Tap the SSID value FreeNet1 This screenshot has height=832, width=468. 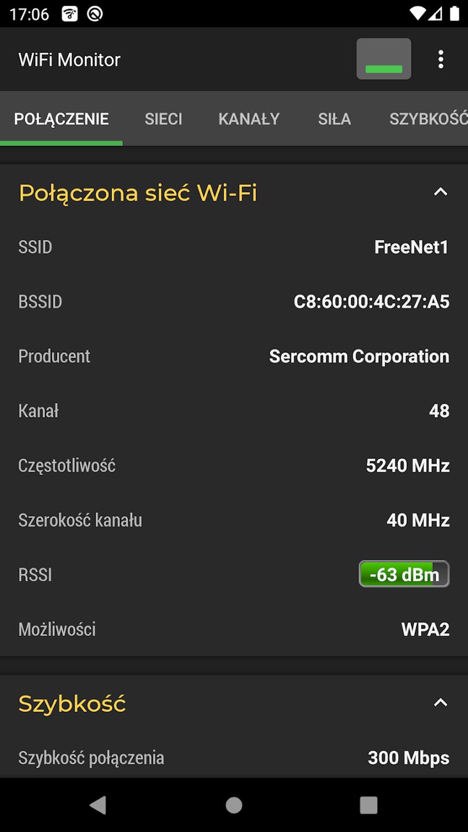[411, 247]
